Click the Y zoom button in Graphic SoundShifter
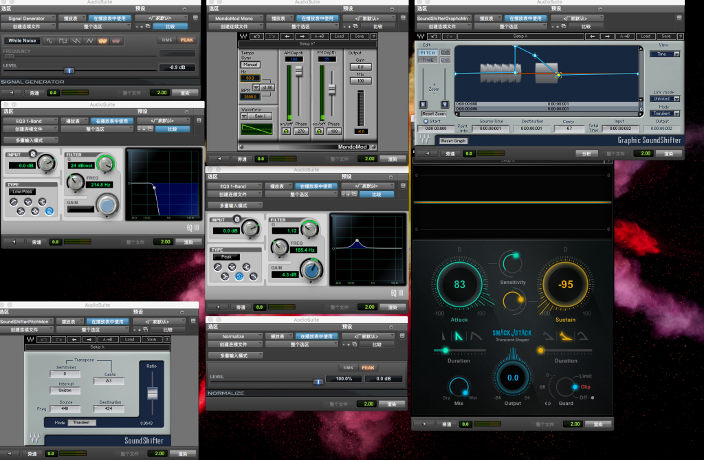This screenshot has width=704, height=460. [445, 105]
